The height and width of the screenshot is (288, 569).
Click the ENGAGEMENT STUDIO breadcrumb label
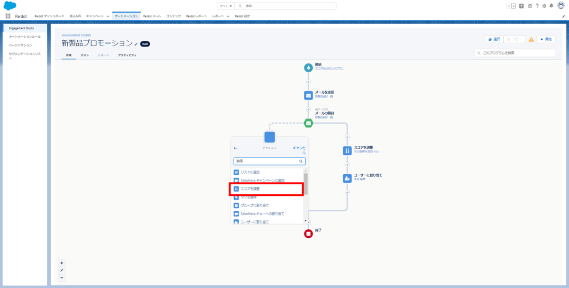[76, 35]
